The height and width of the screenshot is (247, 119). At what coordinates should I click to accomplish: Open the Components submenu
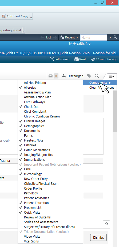point(100,83)
